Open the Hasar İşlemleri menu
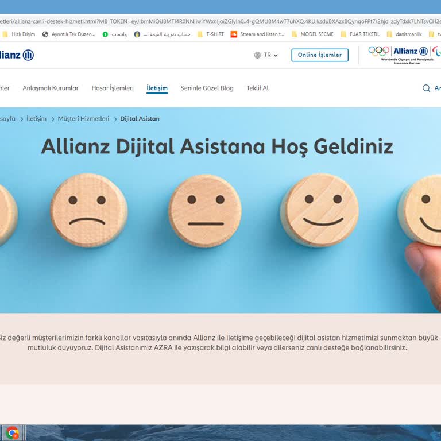441x441 pixels. coord(113,88)
